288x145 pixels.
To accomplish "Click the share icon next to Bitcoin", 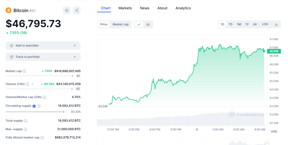I will point(77,11).
